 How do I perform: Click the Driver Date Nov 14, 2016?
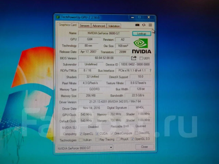(x=91, y=108)
